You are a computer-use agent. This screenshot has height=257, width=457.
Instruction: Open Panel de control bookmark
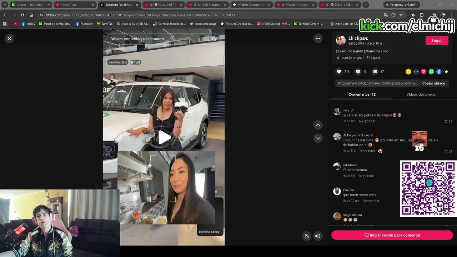pos(55,24)
